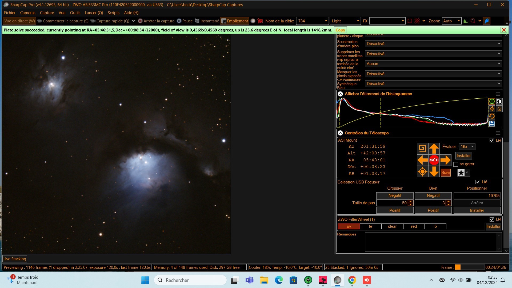This screenshot has width=512, height=288.
Task: Toggle the Suivi tracking button
Action: (x=446, y=173)
